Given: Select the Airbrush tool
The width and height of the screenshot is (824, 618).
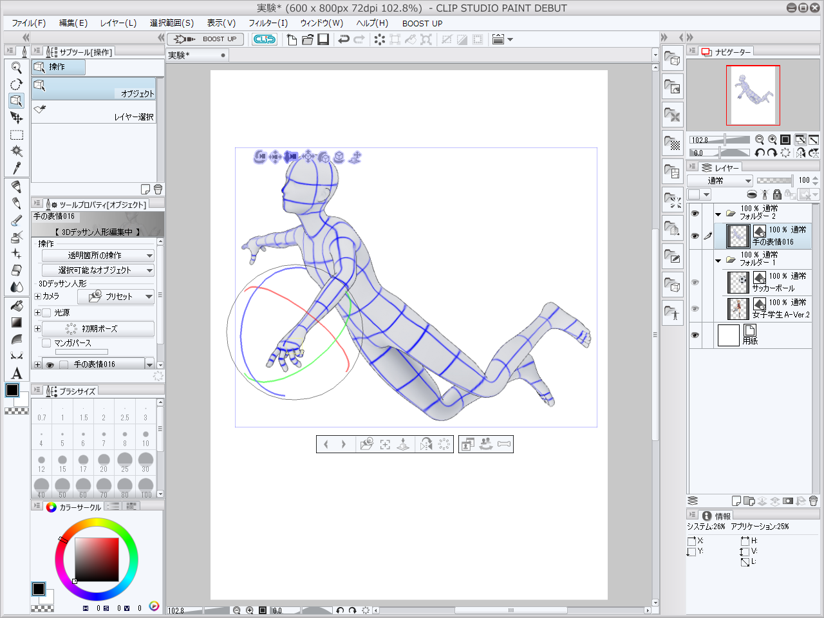Looking at the screenshot, I should point(17,237).
